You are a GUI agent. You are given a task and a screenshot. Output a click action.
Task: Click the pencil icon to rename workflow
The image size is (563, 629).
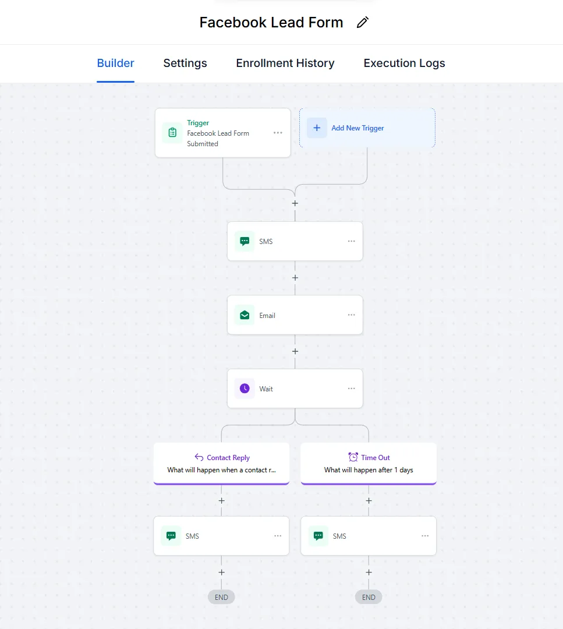(x=363, y=23)
